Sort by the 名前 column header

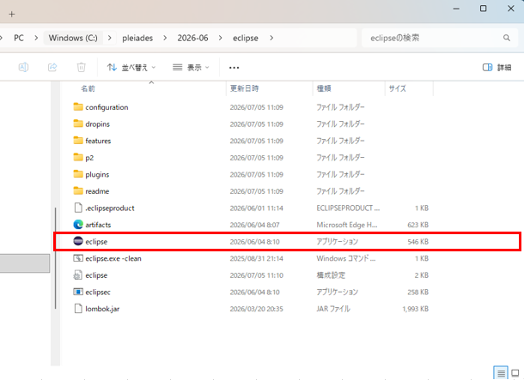[x=88, y=88]
